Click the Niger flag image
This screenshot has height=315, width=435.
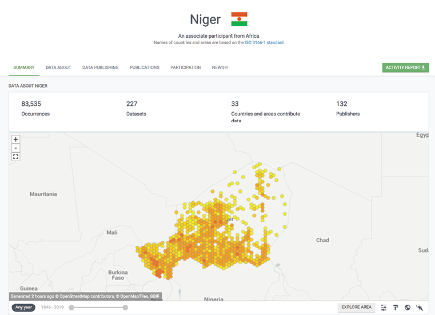point(239,19)
